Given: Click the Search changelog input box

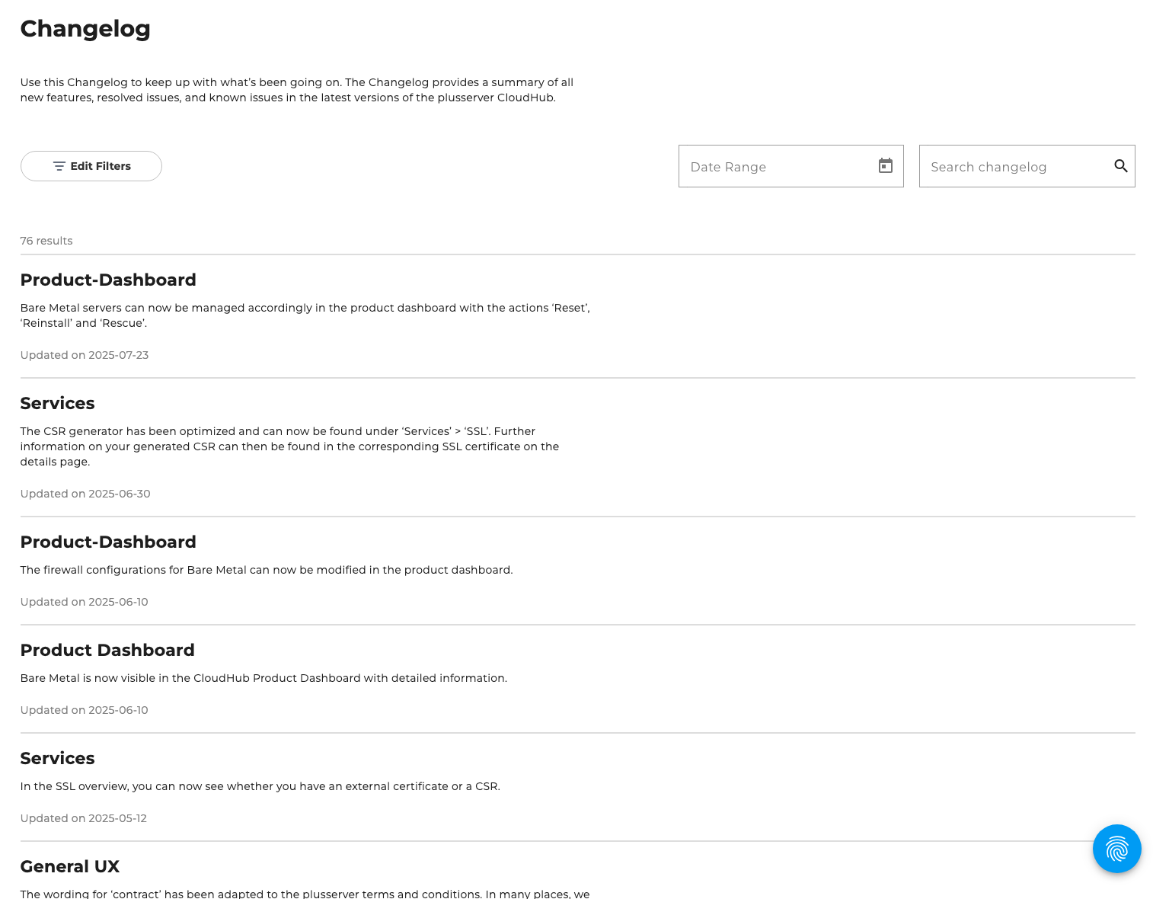Looking at the screenshot, I should tap(1013, 166).
